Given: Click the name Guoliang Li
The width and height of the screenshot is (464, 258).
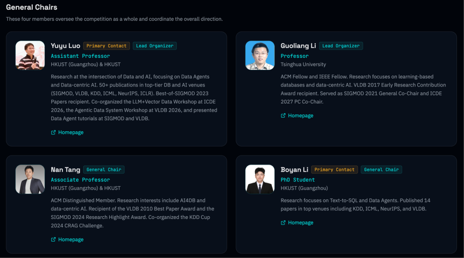Looking at the screenshot, I should [x=298, y=46].
